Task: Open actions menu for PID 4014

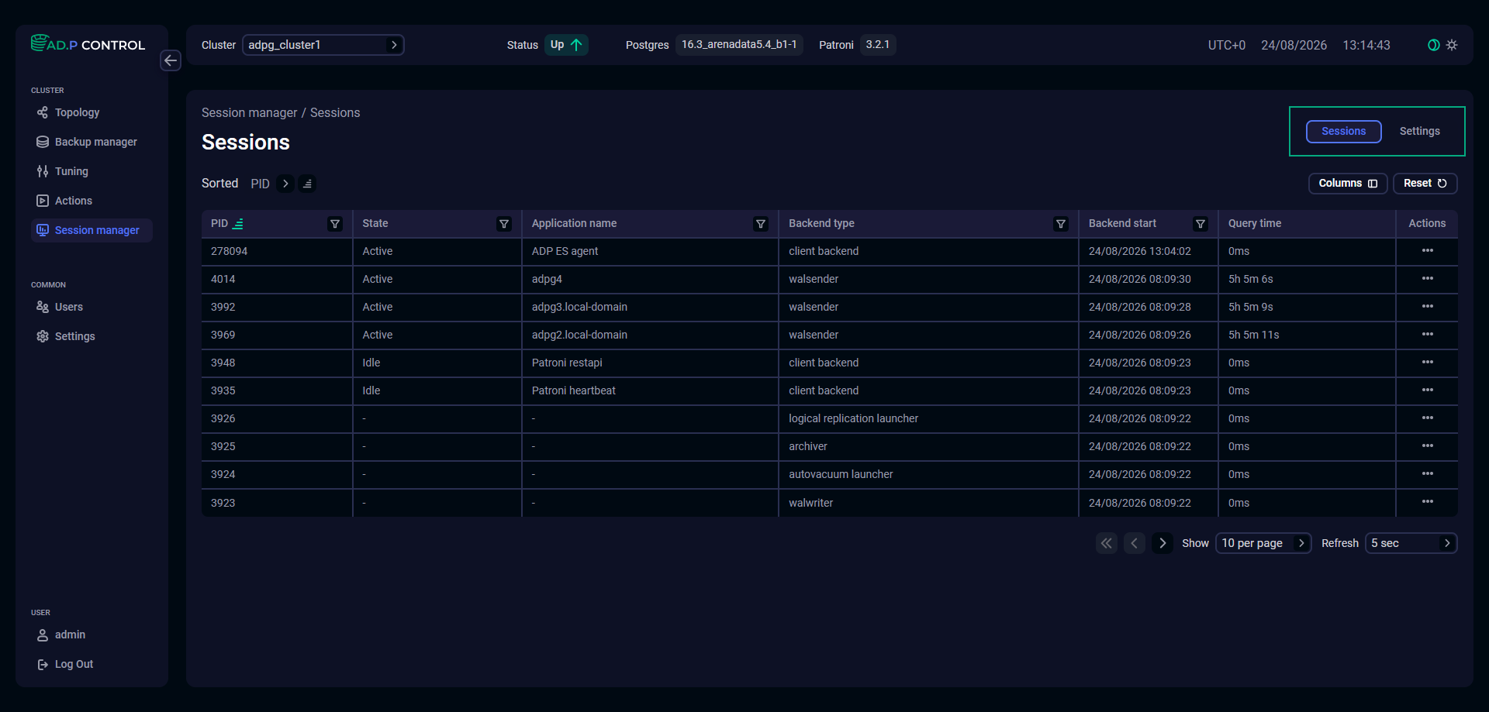Action: [1427, 279]
